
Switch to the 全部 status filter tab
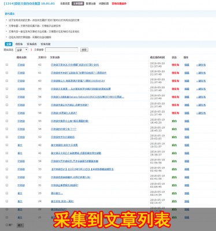[9, 44]
